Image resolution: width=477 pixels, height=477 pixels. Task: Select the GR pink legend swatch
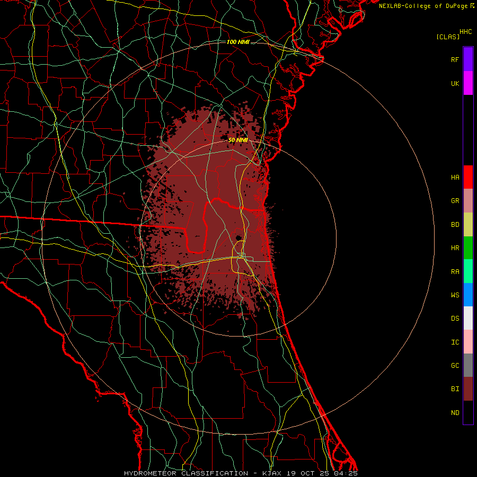(x=468, y=201)
